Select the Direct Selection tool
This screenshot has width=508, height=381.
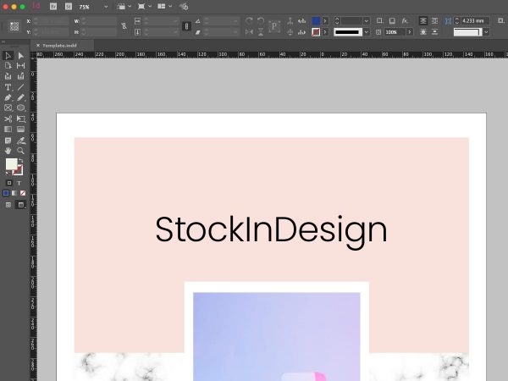[x=20, y=56]
